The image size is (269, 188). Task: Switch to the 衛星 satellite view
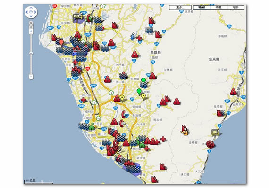click(x=219, y=8)
